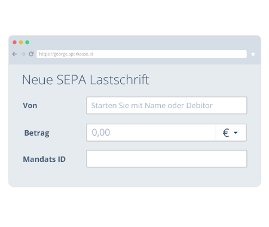
Task: Click the green maximize window dot
Action: point(27,42)
